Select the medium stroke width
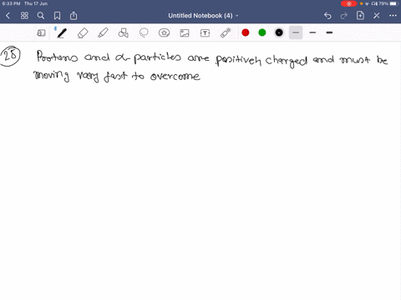This screenshot has height=300, width=401. (x=312, y=32)
